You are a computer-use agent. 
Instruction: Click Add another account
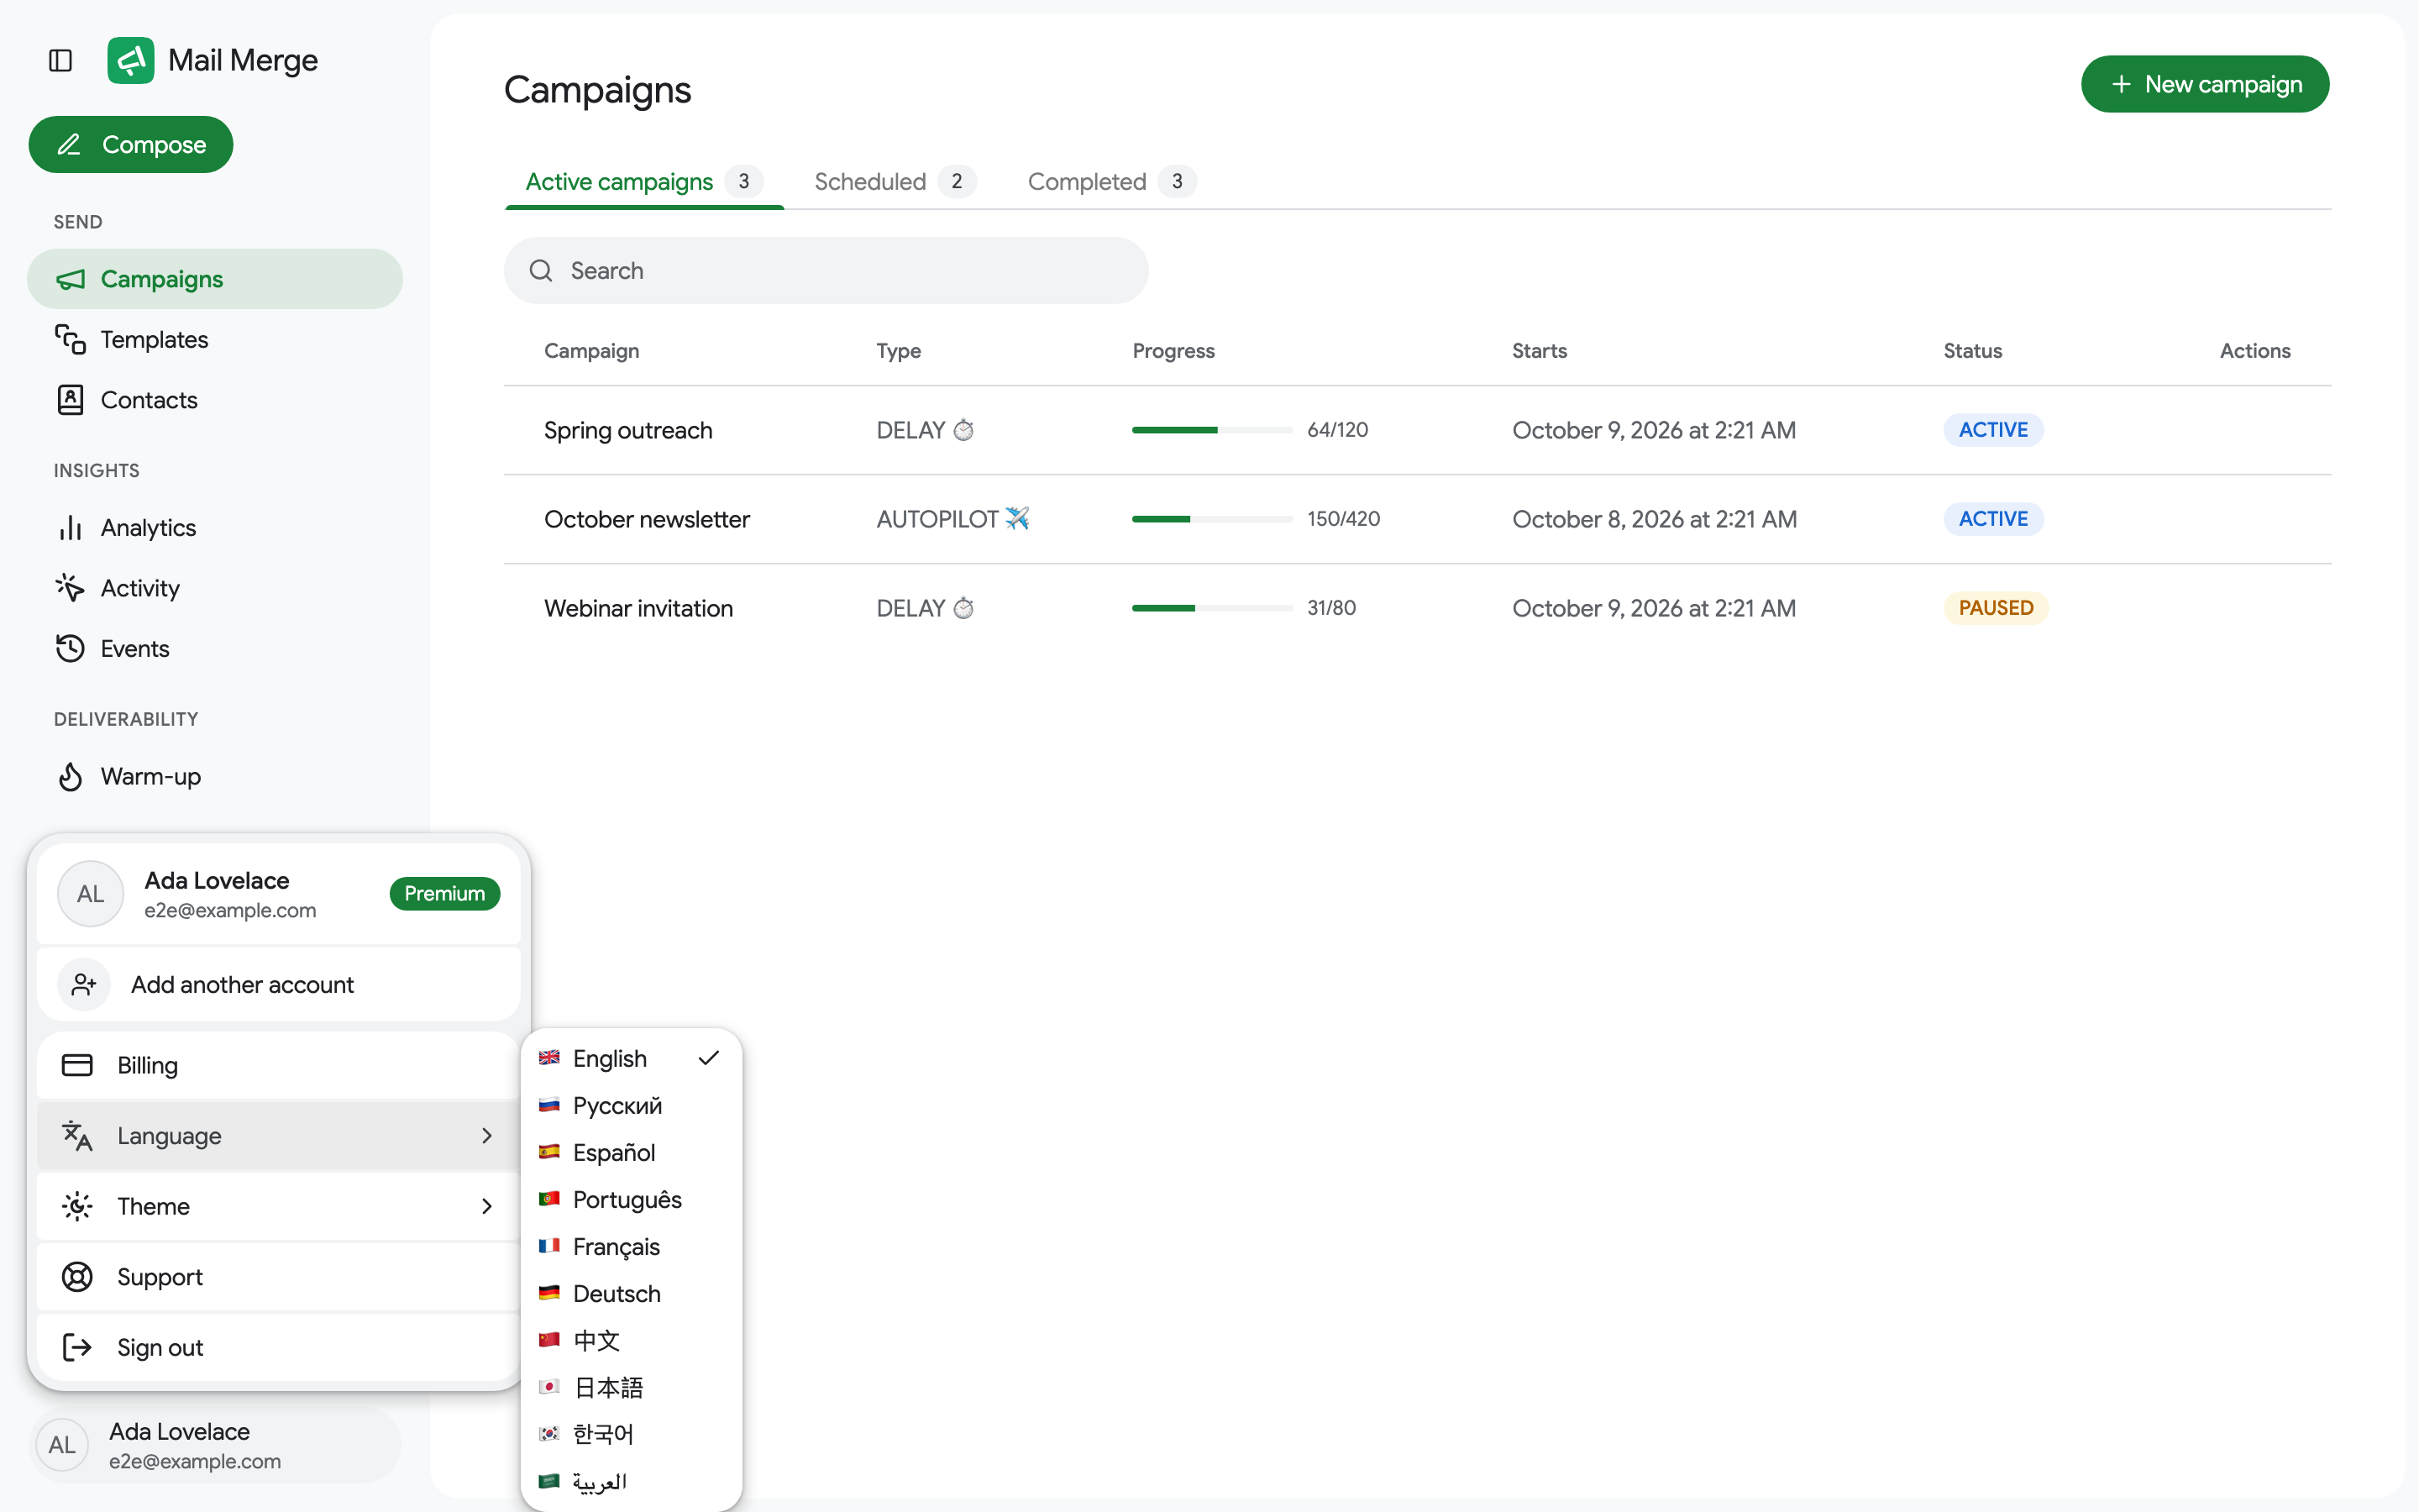pyautogui.click(x=279, y=985)
